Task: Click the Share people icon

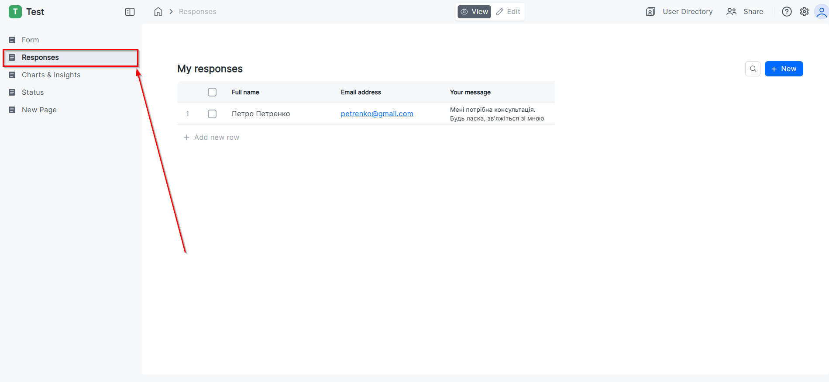Action: click(731, 12)
